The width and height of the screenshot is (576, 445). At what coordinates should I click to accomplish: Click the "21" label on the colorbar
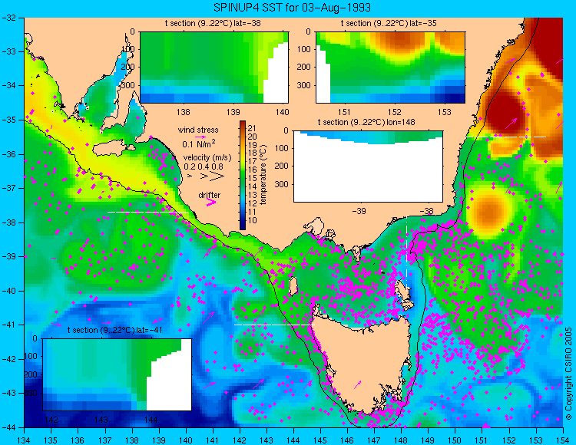pos(252,128)
